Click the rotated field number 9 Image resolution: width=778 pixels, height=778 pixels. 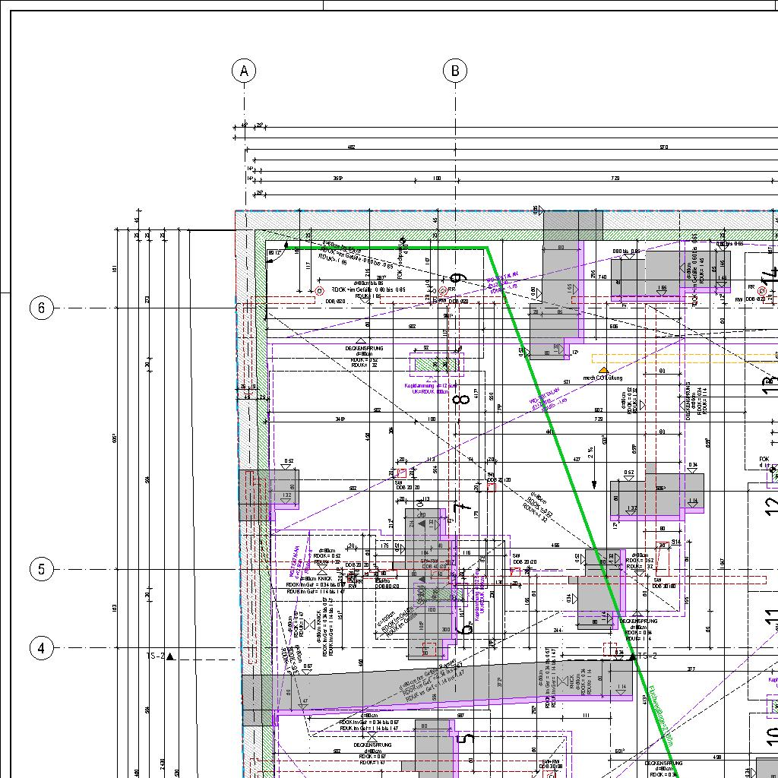coord(460,279)
